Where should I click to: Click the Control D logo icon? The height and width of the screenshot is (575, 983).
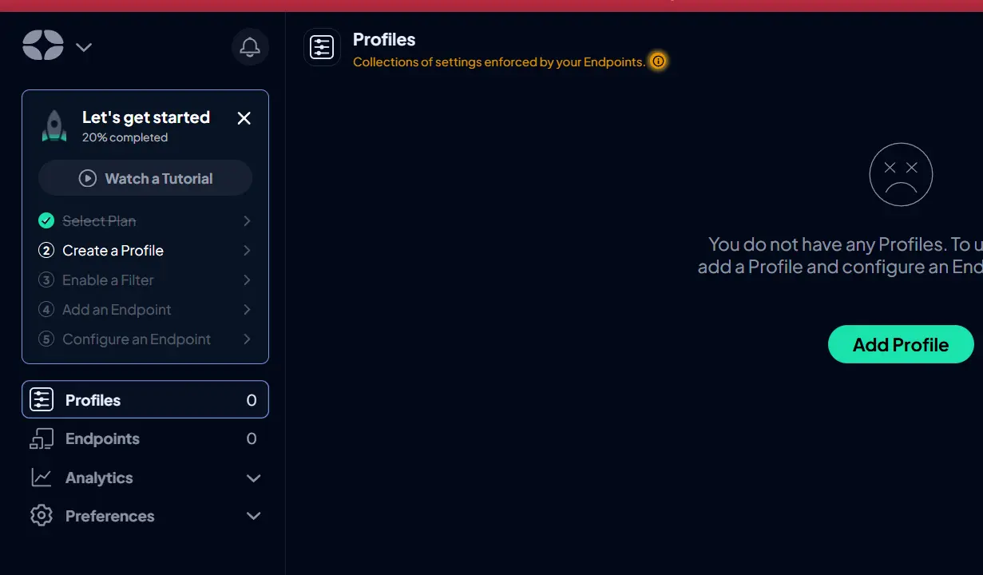[43, 45]
